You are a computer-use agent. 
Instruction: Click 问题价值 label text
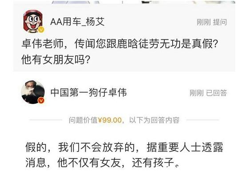pyautogui.click(x=83, y=120)
